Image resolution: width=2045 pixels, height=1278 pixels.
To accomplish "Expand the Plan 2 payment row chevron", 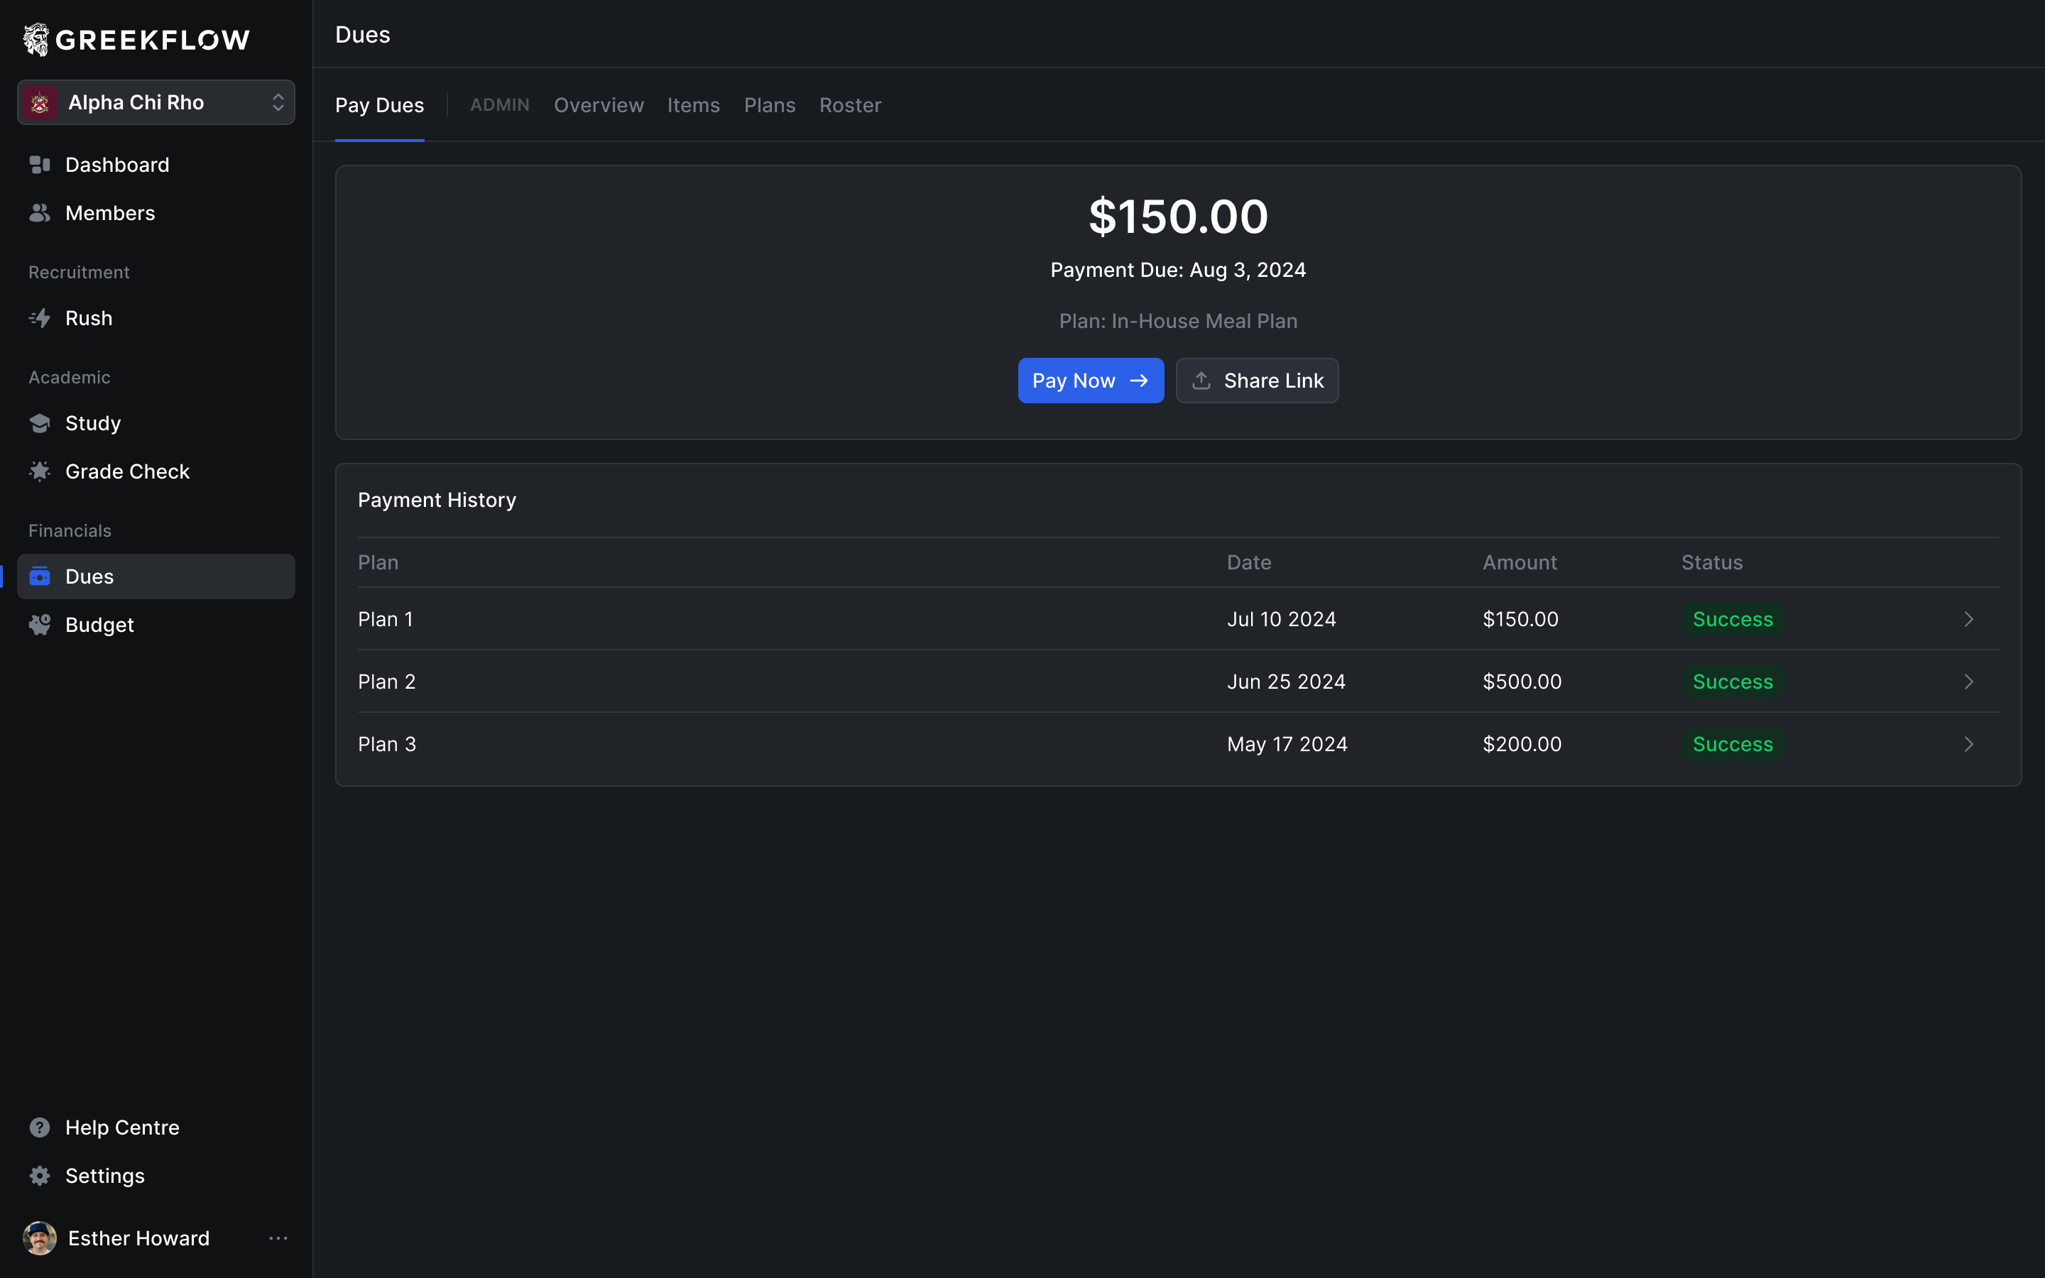I will click(1968, 682).
